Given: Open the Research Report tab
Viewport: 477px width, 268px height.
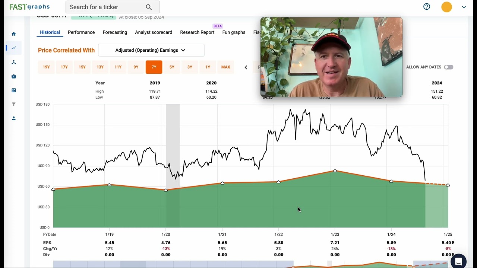Looking at the screenshot, I should coord(197,32).
